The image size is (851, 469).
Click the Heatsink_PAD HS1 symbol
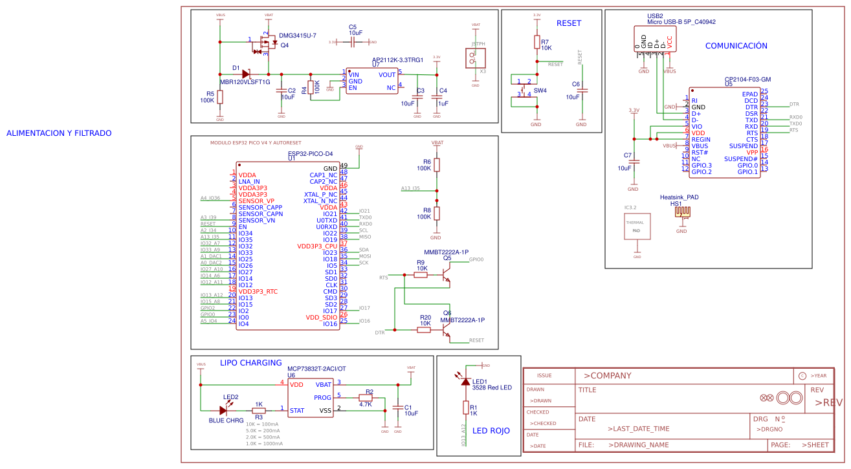(684, 212)
